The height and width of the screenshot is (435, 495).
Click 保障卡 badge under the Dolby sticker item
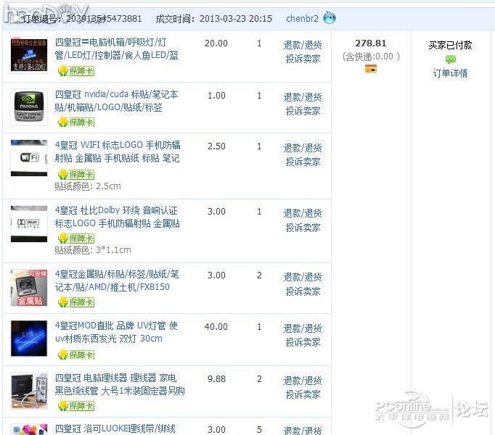pos(76,239)
